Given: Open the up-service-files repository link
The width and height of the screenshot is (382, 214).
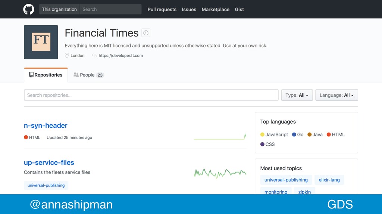Looking at the screenshot, I should (x=49, y=163).
